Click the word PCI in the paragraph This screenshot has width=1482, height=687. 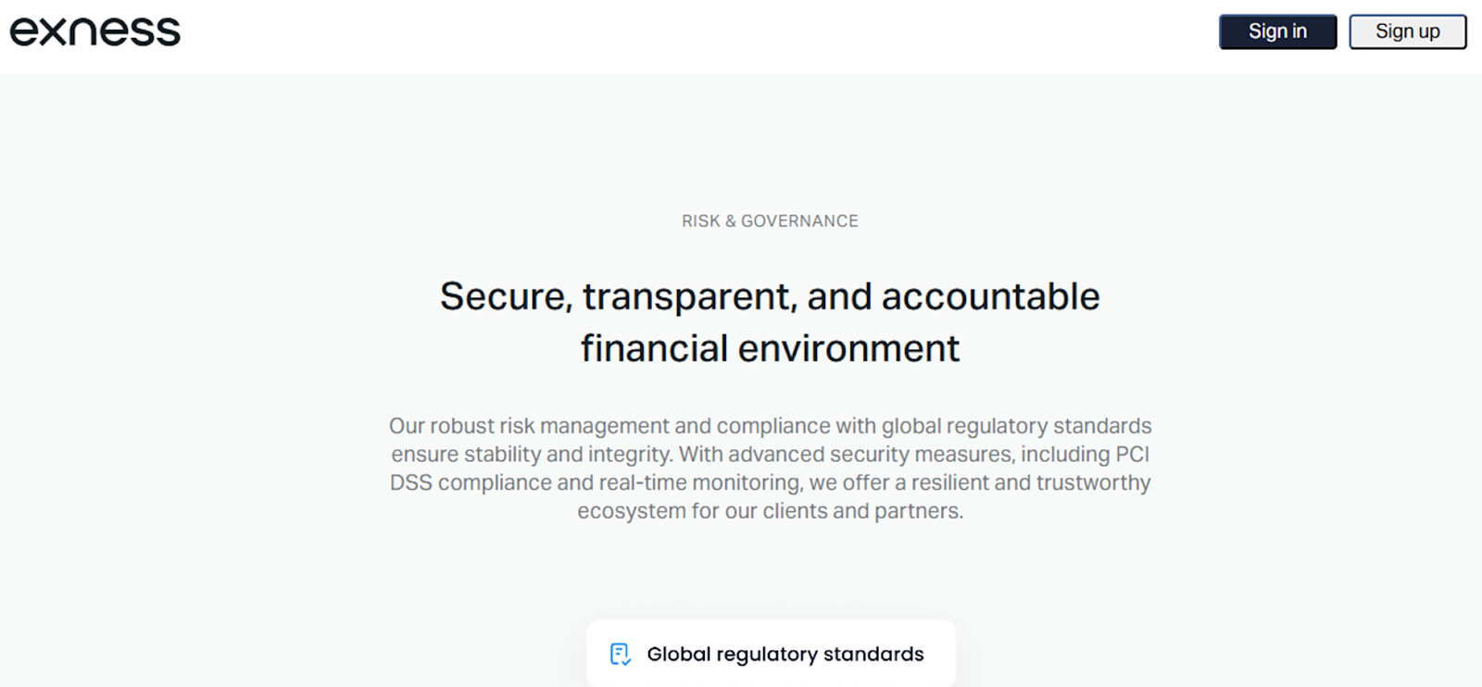[x=1132, y=455]
